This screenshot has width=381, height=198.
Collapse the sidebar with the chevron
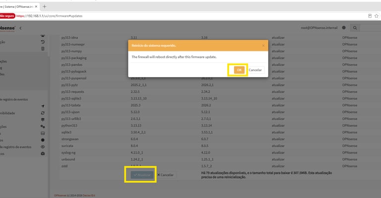coord(20,28)
